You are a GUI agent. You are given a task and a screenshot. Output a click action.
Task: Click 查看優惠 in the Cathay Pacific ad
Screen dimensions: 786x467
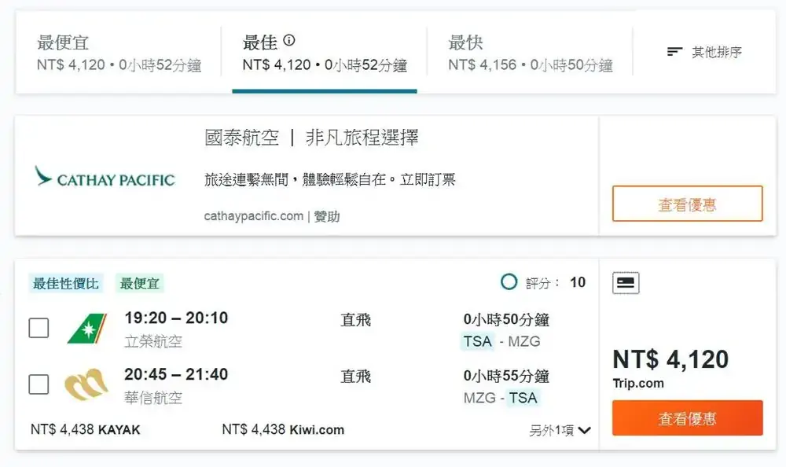687,204
